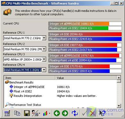Click the Reference CPU 1 label
Viewport: 125px width, 119px height.
click(x=14, y=33)
